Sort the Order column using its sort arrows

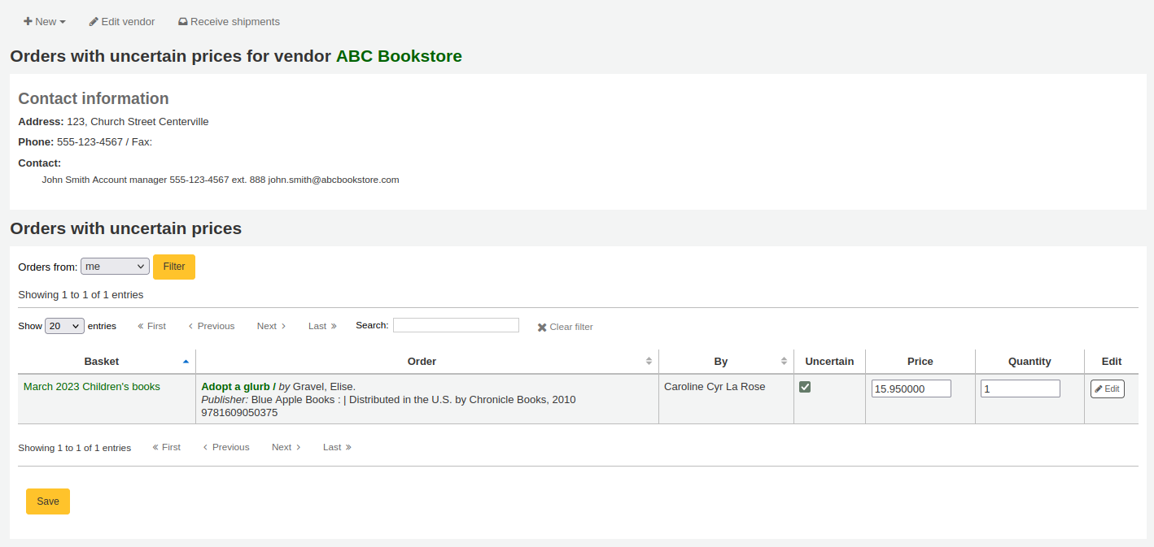(x=648, y=361)
